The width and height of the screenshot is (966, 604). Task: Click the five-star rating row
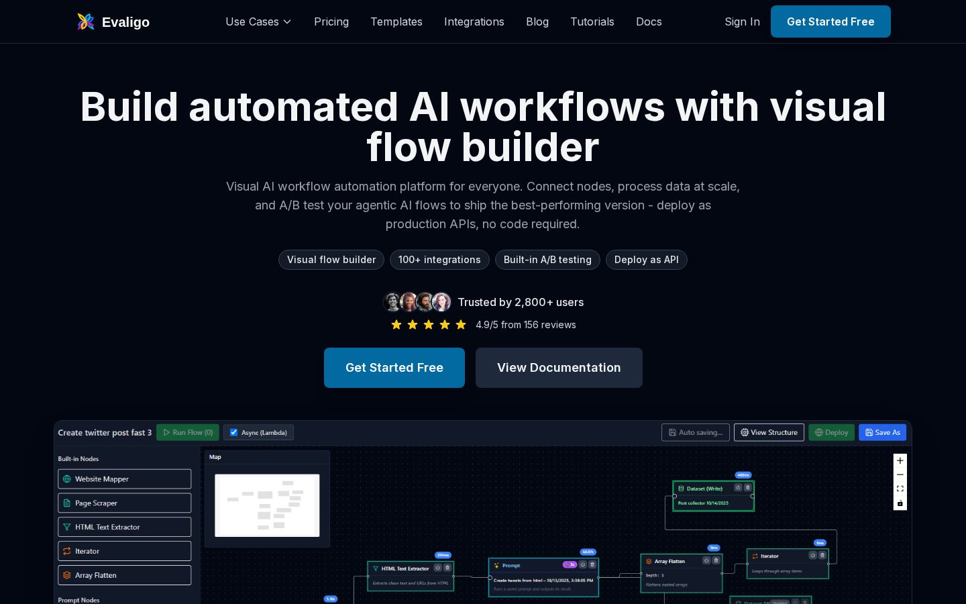click(x=429, y=325)
